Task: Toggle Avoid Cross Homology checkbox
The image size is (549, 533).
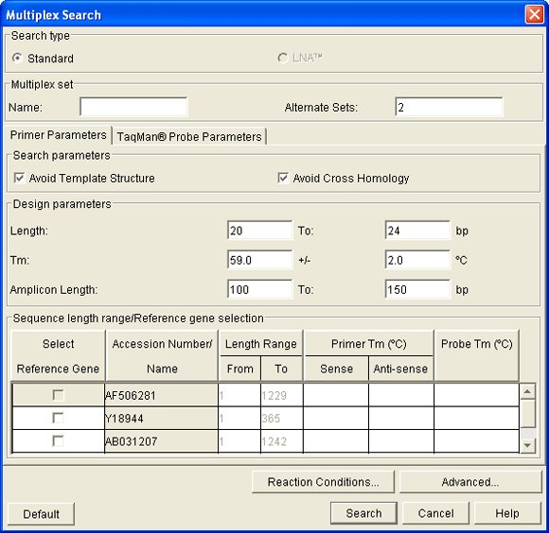Action: [283, 178]
